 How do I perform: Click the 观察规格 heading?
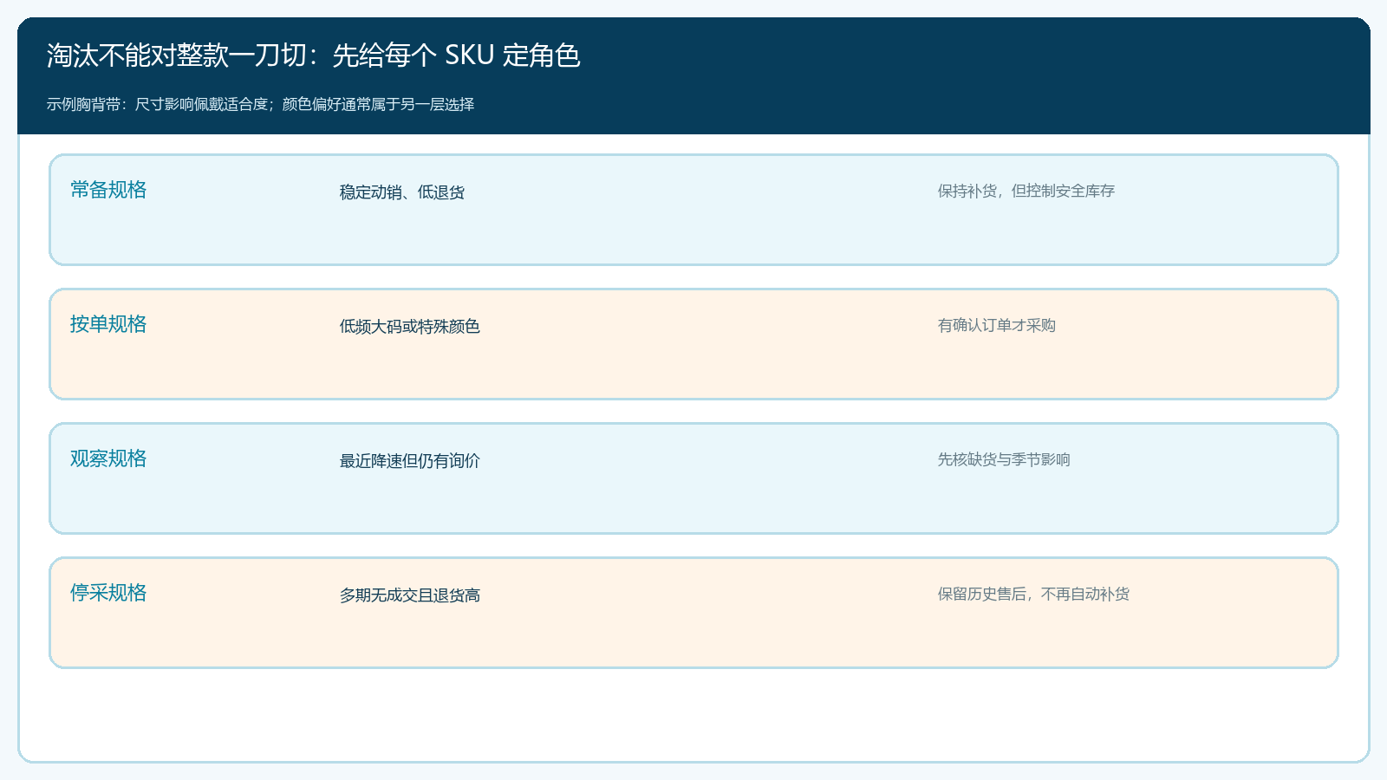(x=108, y=458)
